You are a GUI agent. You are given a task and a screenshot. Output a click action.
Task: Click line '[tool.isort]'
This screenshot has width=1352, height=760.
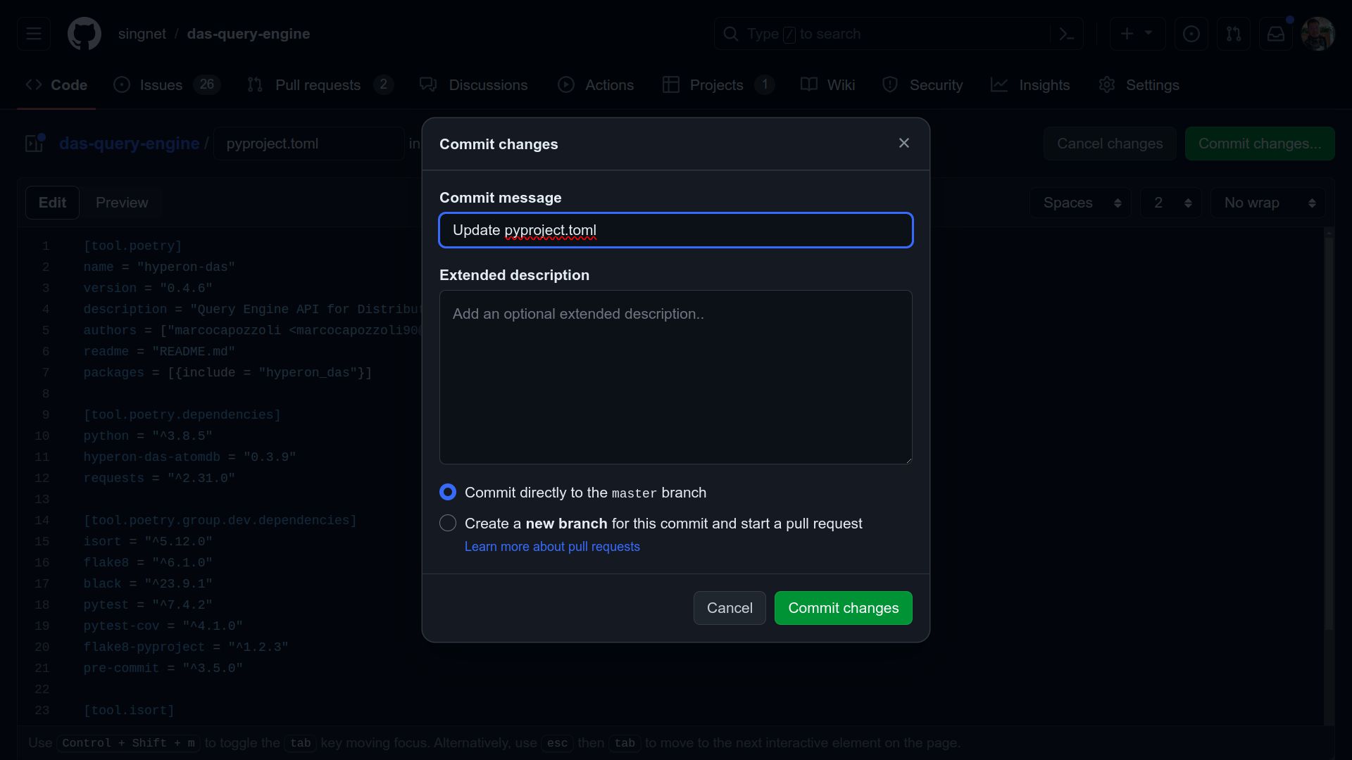tap(129, 711)
